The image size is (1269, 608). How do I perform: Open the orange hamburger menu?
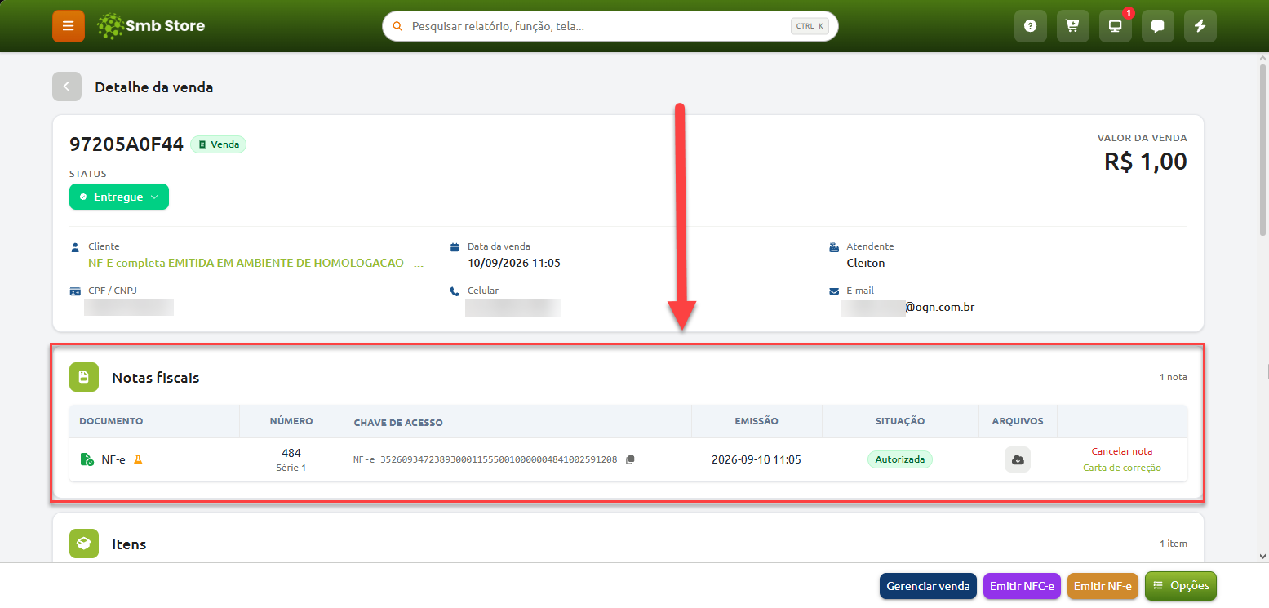[69, 26]
